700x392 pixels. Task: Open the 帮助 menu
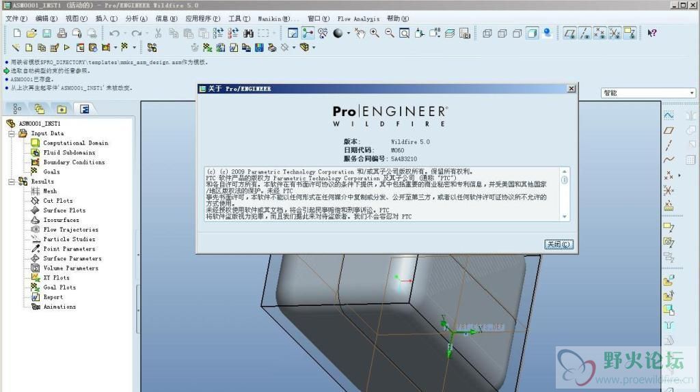tap(398, 18)
